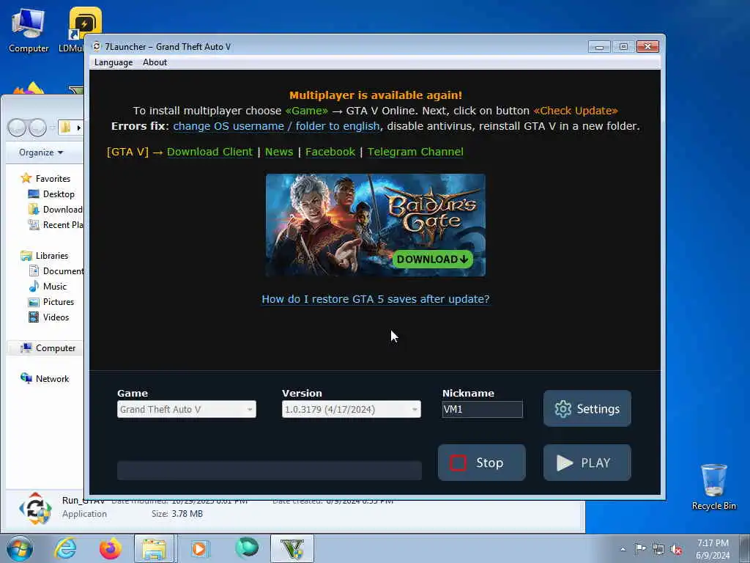
Task: Select Music library in Explorer sidebar
Action: pos(48,287)
